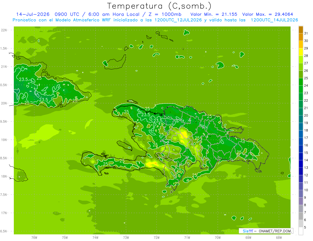Click the color scale tick label 8
Image resolution: width=313 pixels, height=241 pixels.
coord(305,205)
